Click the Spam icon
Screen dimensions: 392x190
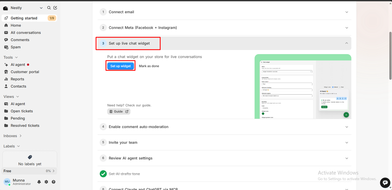[x=6, y=47]
